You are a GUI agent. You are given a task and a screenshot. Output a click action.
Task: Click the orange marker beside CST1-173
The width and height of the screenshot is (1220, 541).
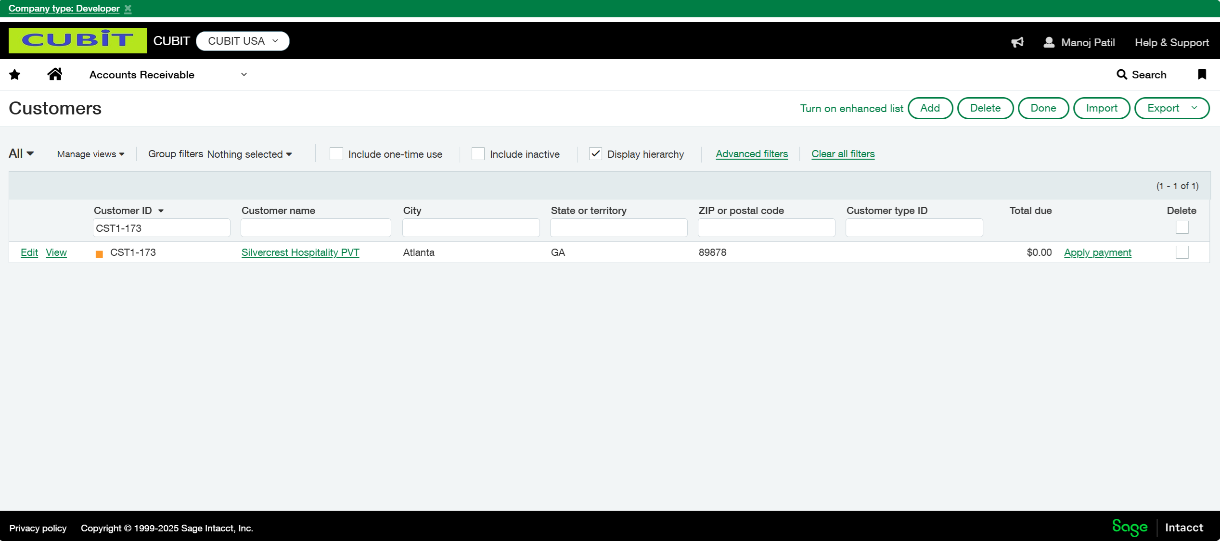point(99,253)
